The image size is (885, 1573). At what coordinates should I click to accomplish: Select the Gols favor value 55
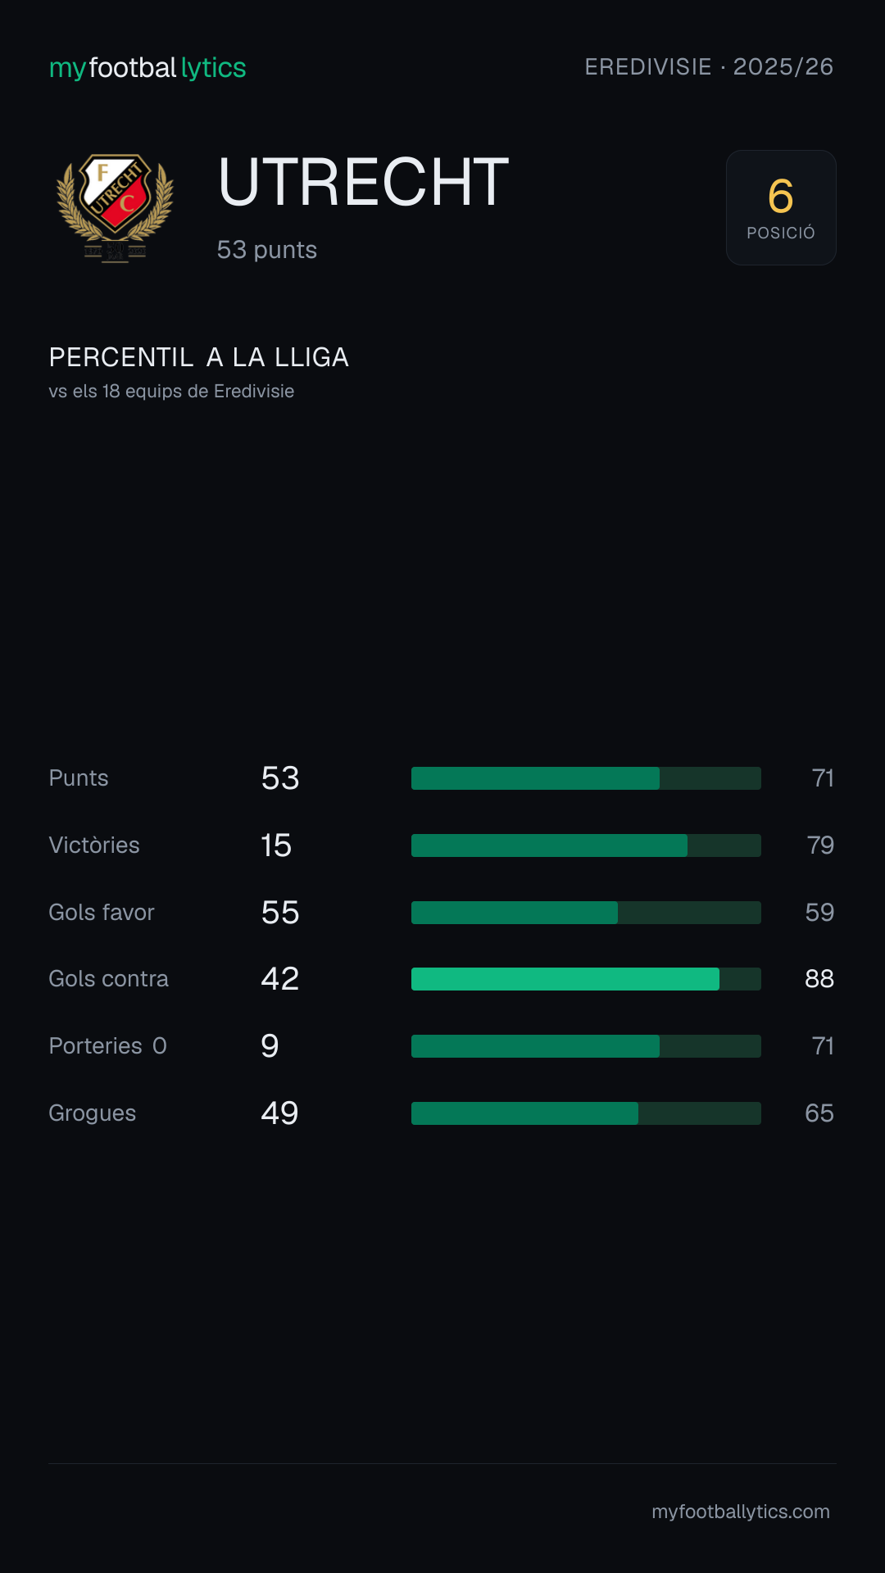(280, 913)
